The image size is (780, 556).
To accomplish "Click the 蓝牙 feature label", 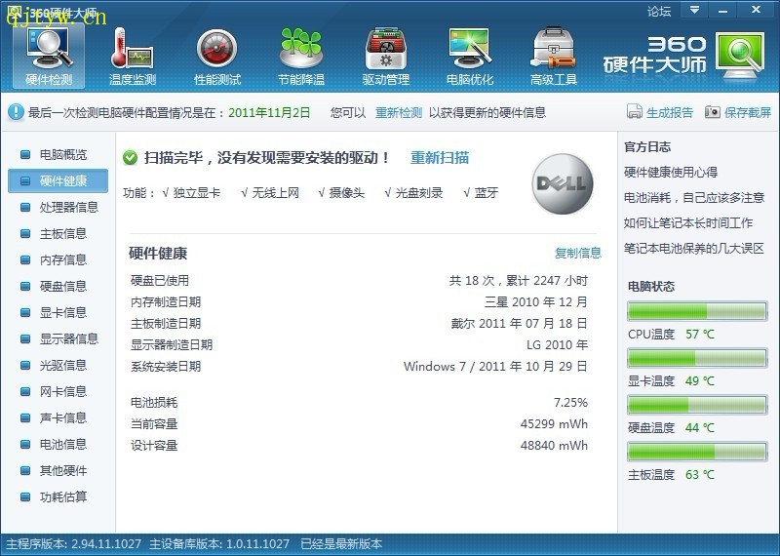I will pos(486,192).
